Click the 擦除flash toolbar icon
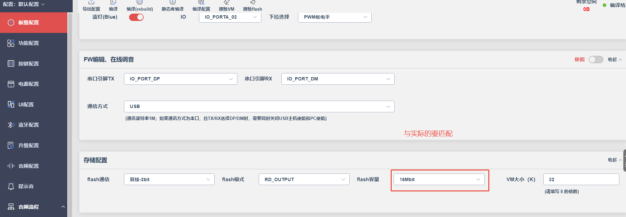 click(253, 2)
